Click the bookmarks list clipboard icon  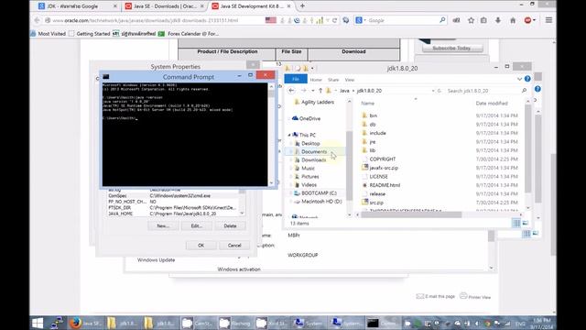(483, 20)
